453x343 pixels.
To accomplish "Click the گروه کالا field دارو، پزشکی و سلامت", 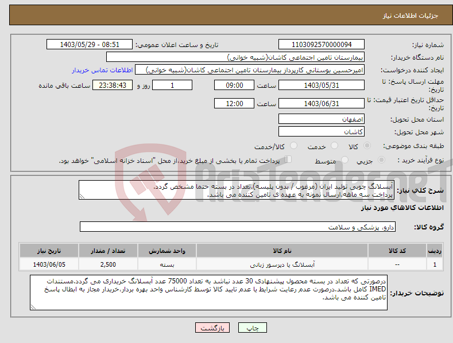I will pyautogui.click(x=238, y=227).
